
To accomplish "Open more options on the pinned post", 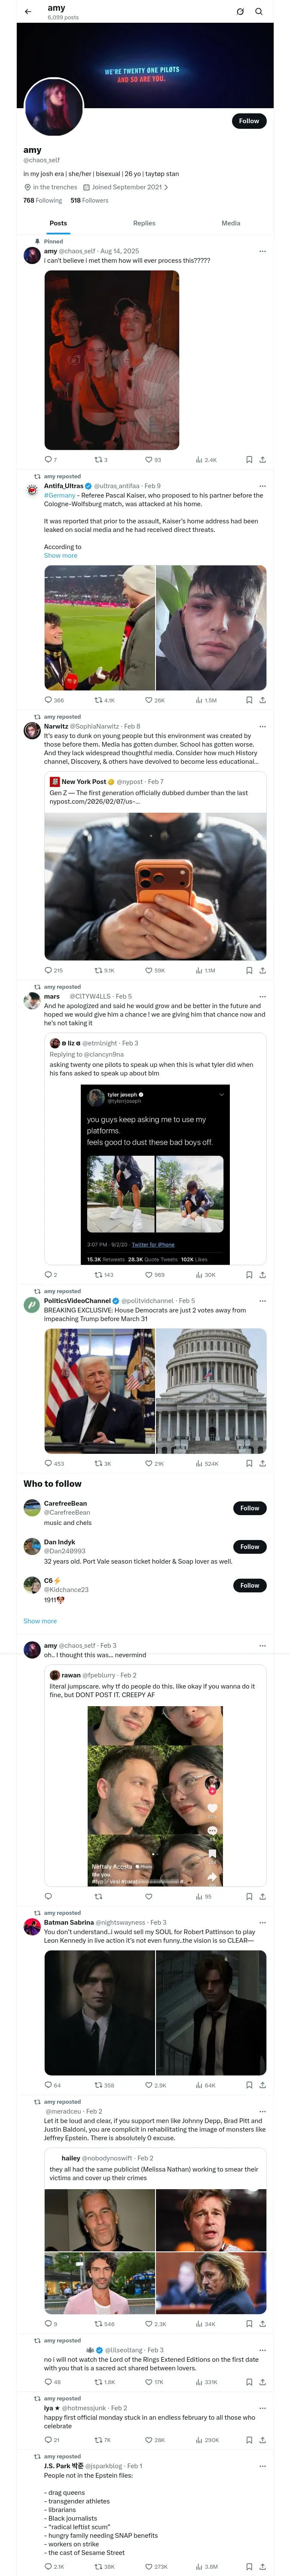I will [262, 251].
